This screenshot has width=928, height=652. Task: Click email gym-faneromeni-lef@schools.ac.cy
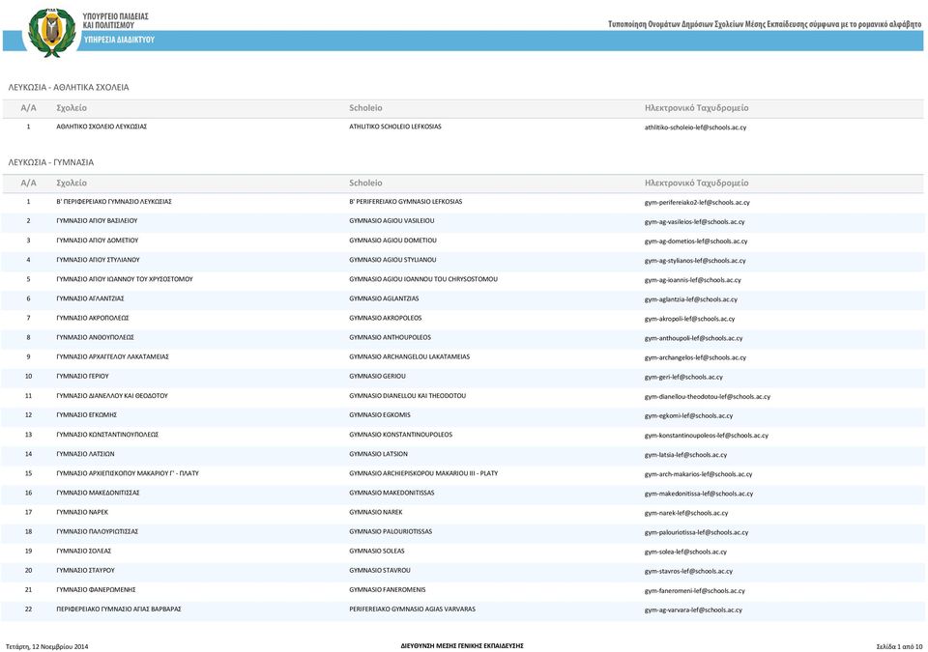click(694, 590)
